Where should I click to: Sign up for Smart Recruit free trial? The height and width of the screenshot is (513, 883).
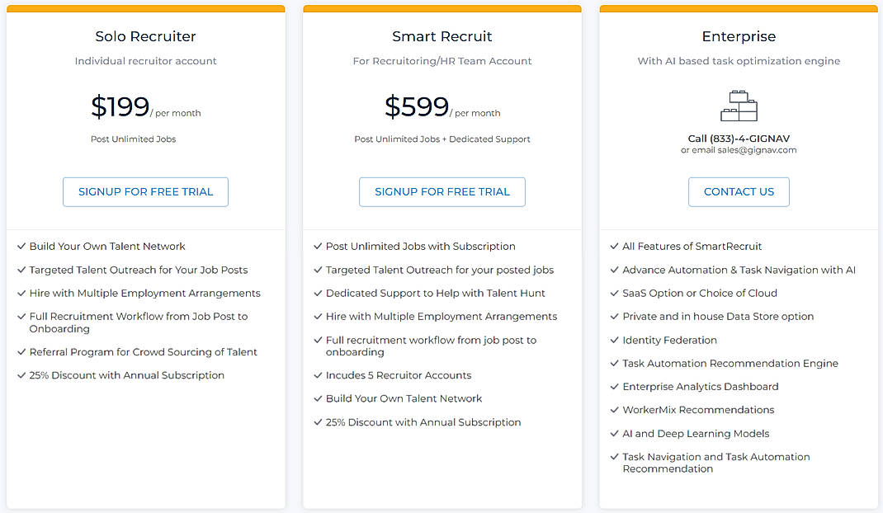click(x=441, y=191)
